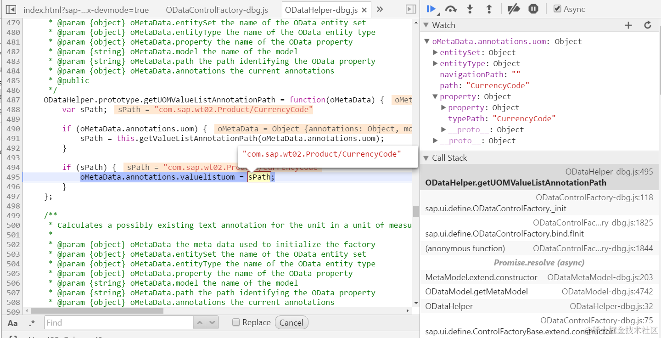This screenshot has height=338, width=661.
Task: Step over next function call
Action: click(x=451, y=9)
